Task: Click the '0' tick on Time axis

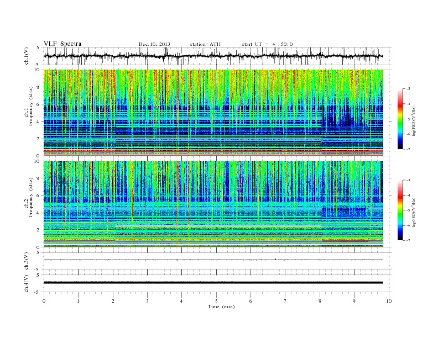Action: pyautogui.click(x=44, y=301)
